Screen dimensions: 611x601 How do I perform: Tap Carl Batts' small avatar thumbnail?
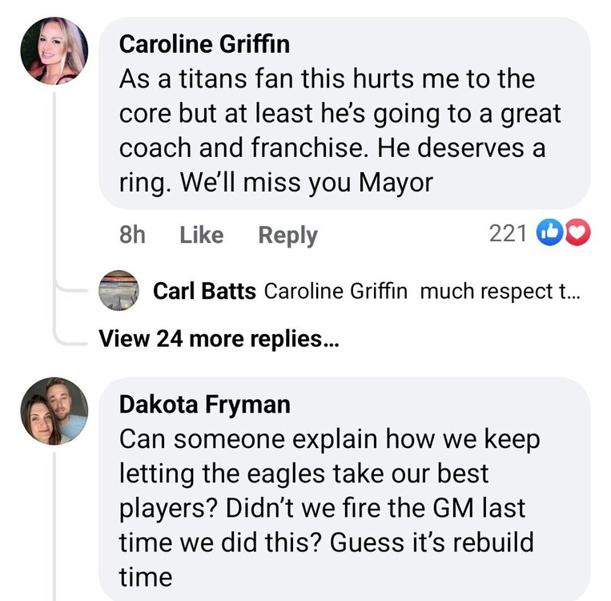(119, 291)
